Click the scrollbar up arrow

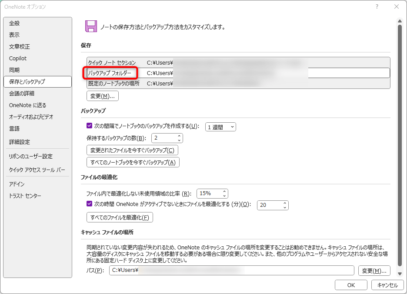pos(400,21)
